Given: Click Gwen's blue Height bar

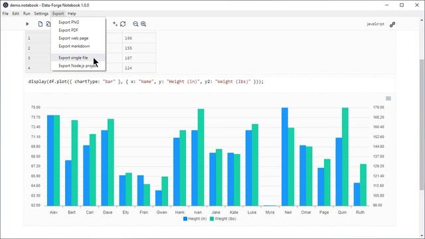Looking at the screenshot, I should point(158,198).
